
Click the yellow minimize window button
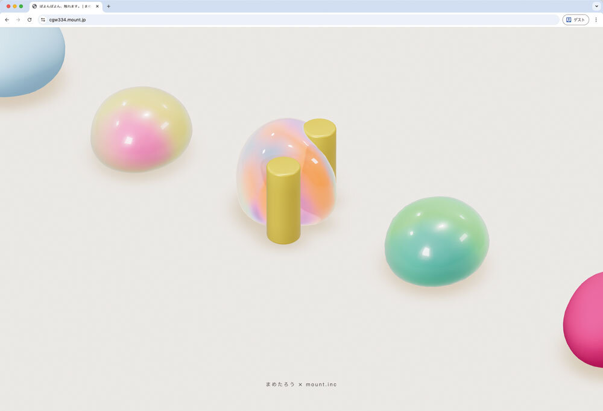pyautogui.click(x=14, y=6)
